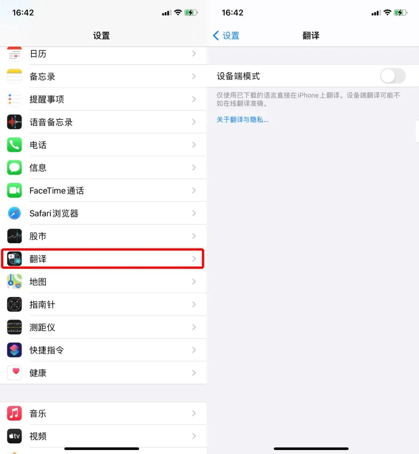Toggle the 设备端模式 on-device mode switch
Viewport: 419px width, 454px height.
click(393, 76)
